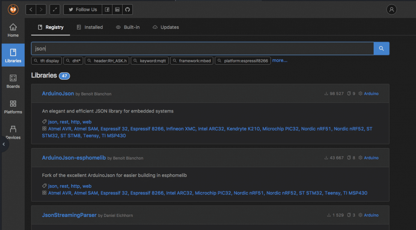Switch to the Registry tab
Screen dimensions: 416x230
click(51, 27)
